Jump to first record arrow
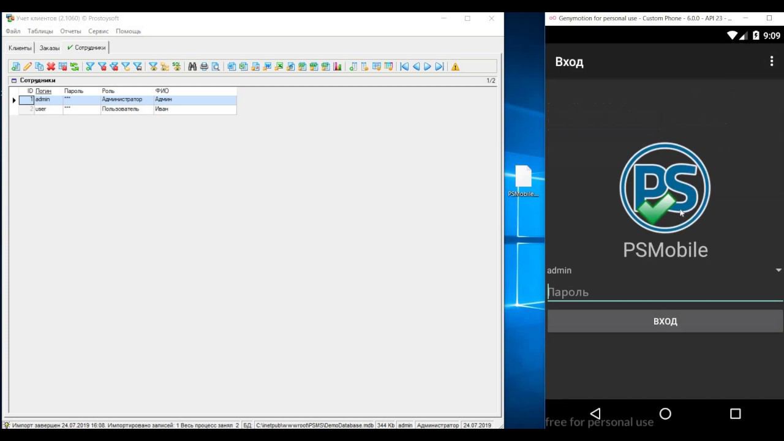 pyautogui.click(x=404, y=67)
